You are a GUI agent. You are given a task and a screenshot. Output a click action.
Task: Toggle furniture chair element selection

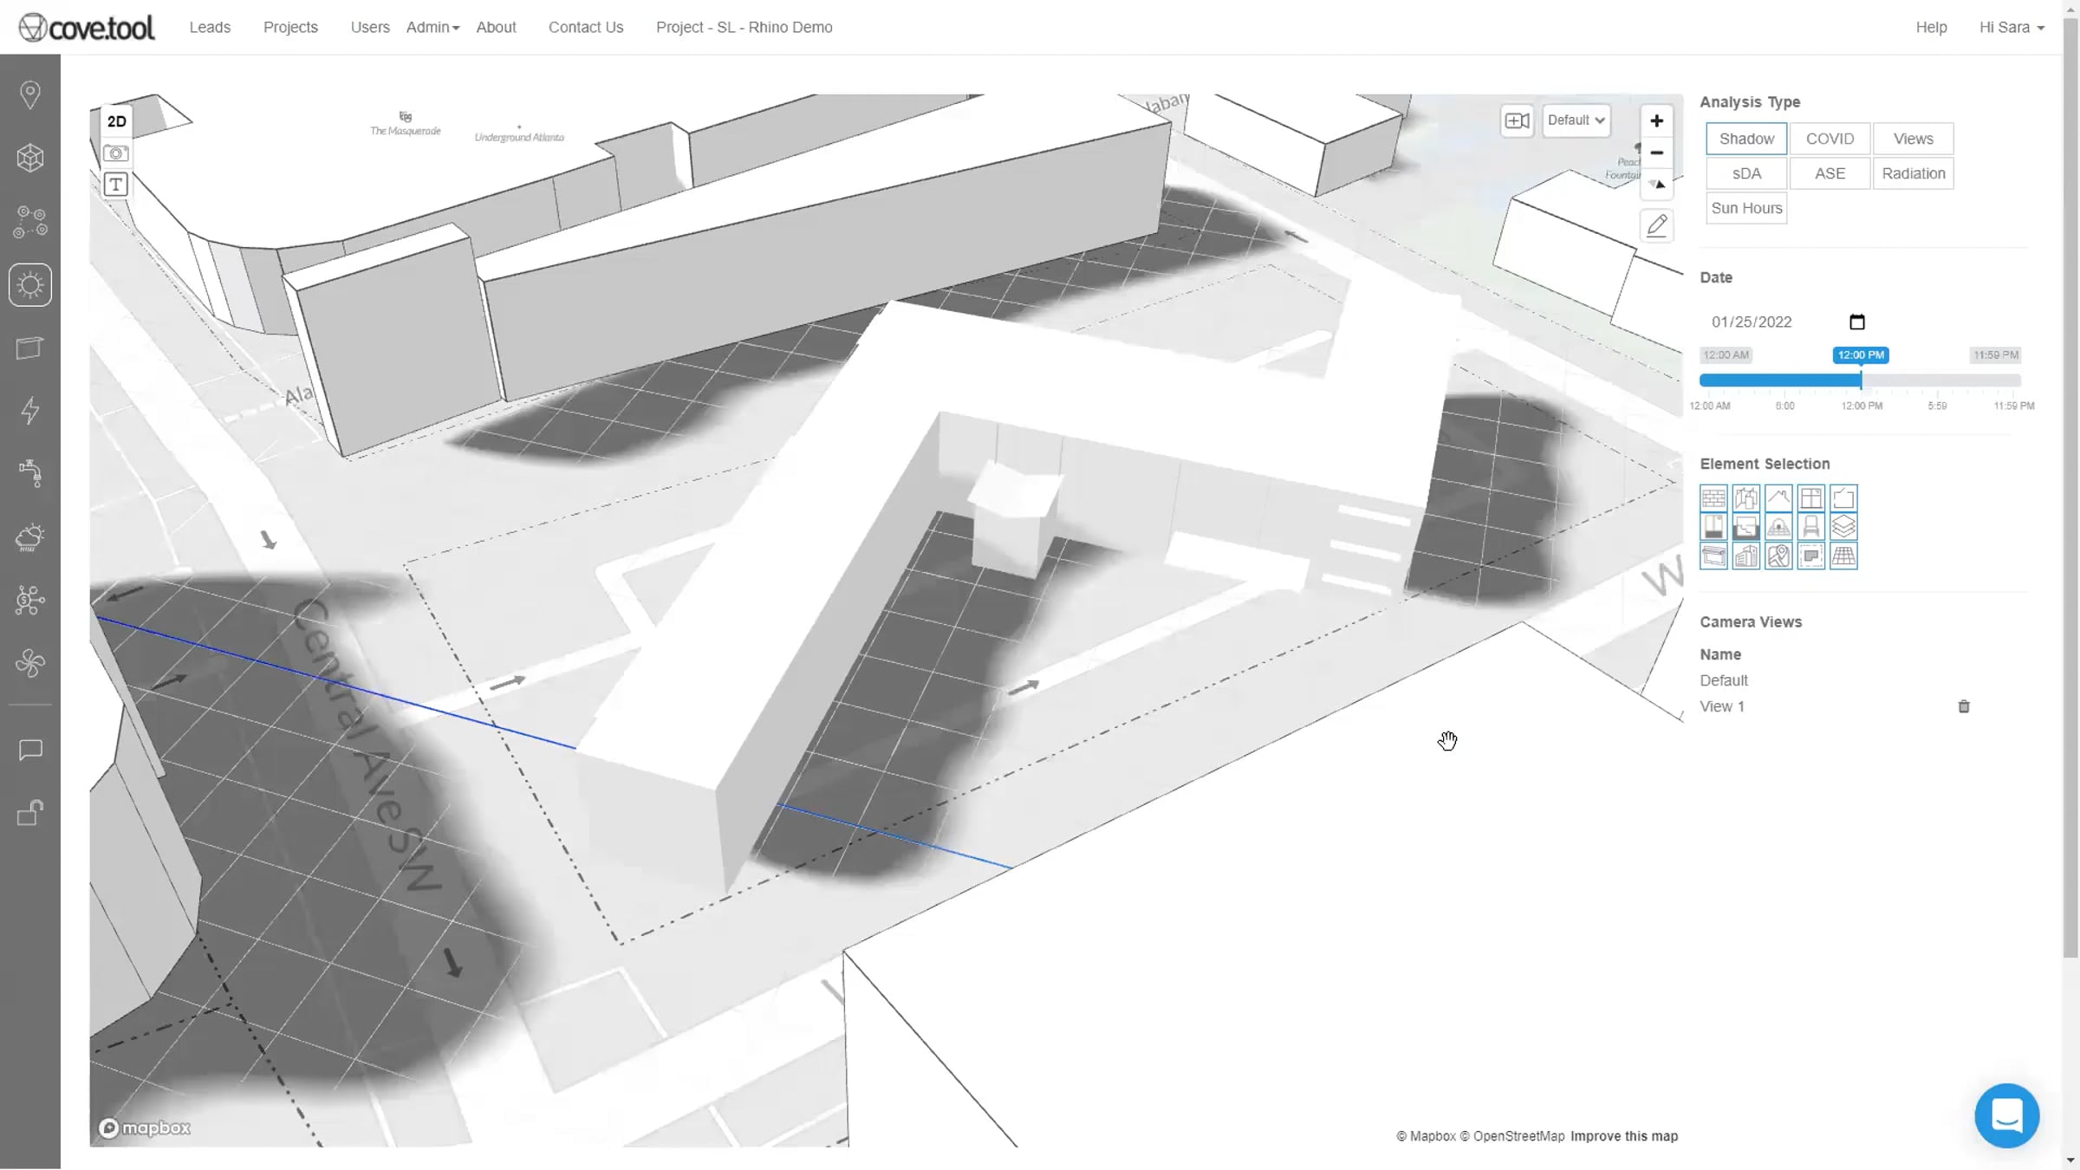1810,527
